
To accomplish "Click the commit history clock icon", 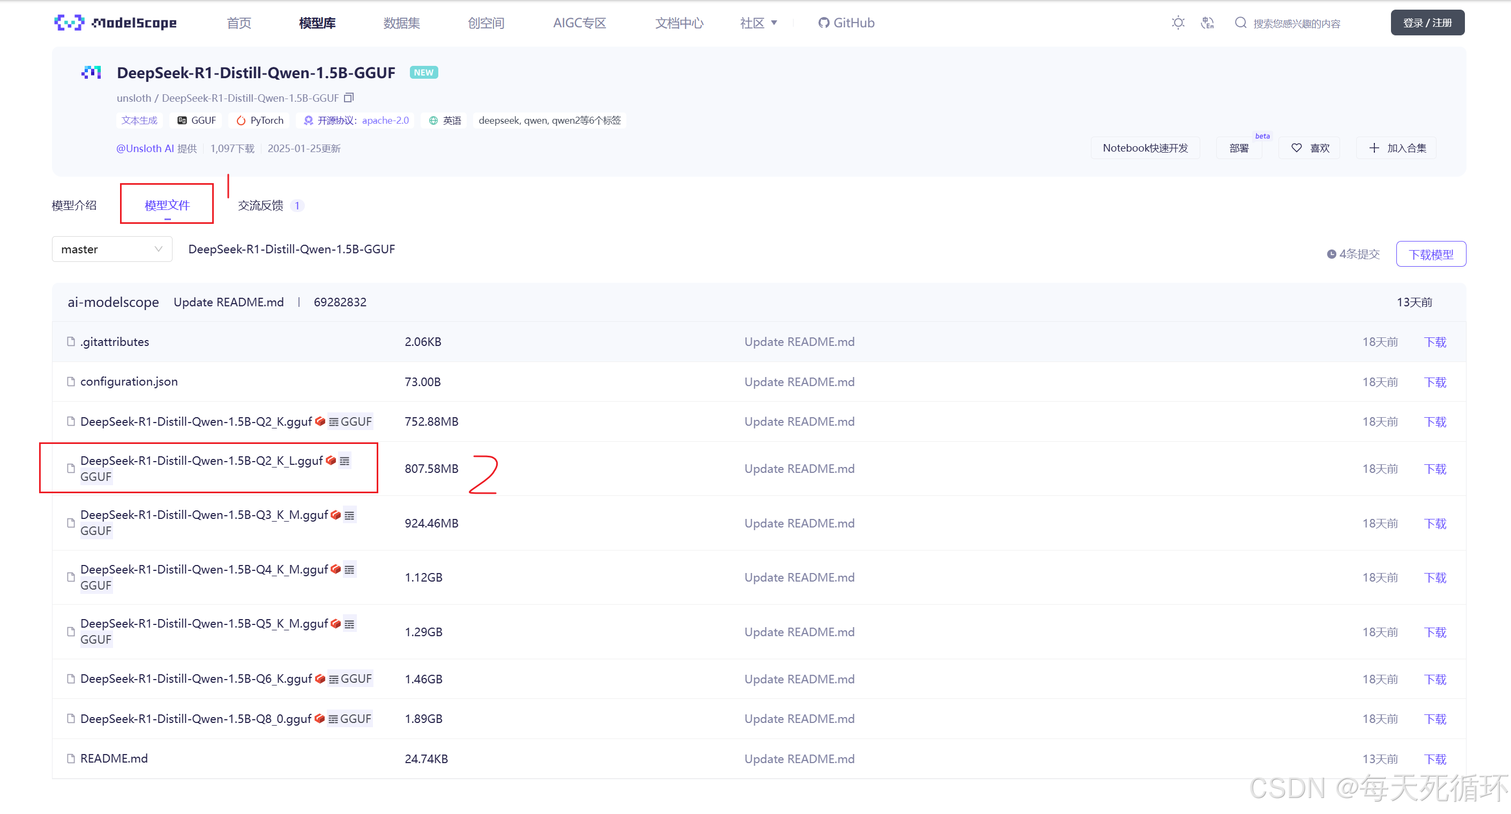I will [1331, 254].
